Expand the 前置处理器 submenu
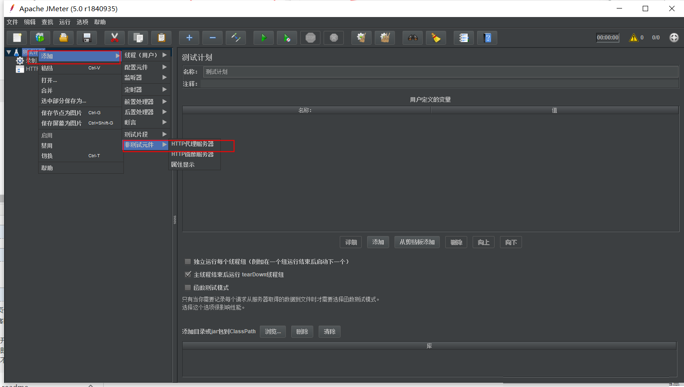This screenshot has height=387, width=684. (x=145, y=102)
